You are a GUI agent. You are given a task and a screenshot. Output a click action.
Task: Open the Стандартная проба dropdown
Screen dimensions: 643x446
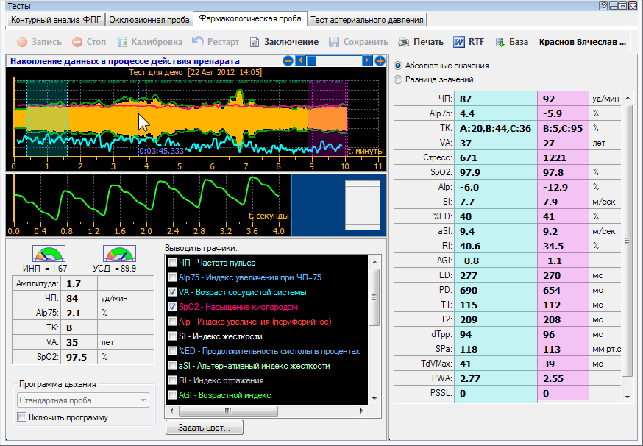(82, 400)
